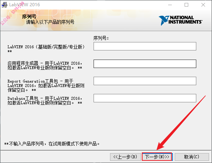The height and width of the screenshot is (163, 212).
Task: Click the 请输入以下产品的序列号 header subtitle
Action: click(50, 22)
